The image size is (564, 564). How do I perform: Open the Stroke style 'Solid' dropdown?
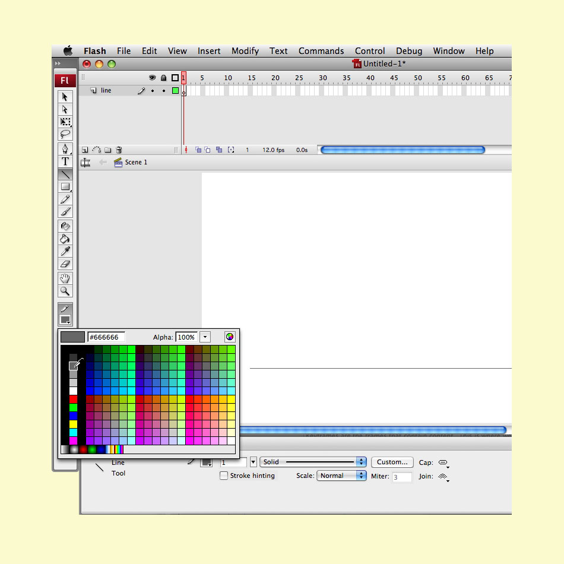[360, 462]
